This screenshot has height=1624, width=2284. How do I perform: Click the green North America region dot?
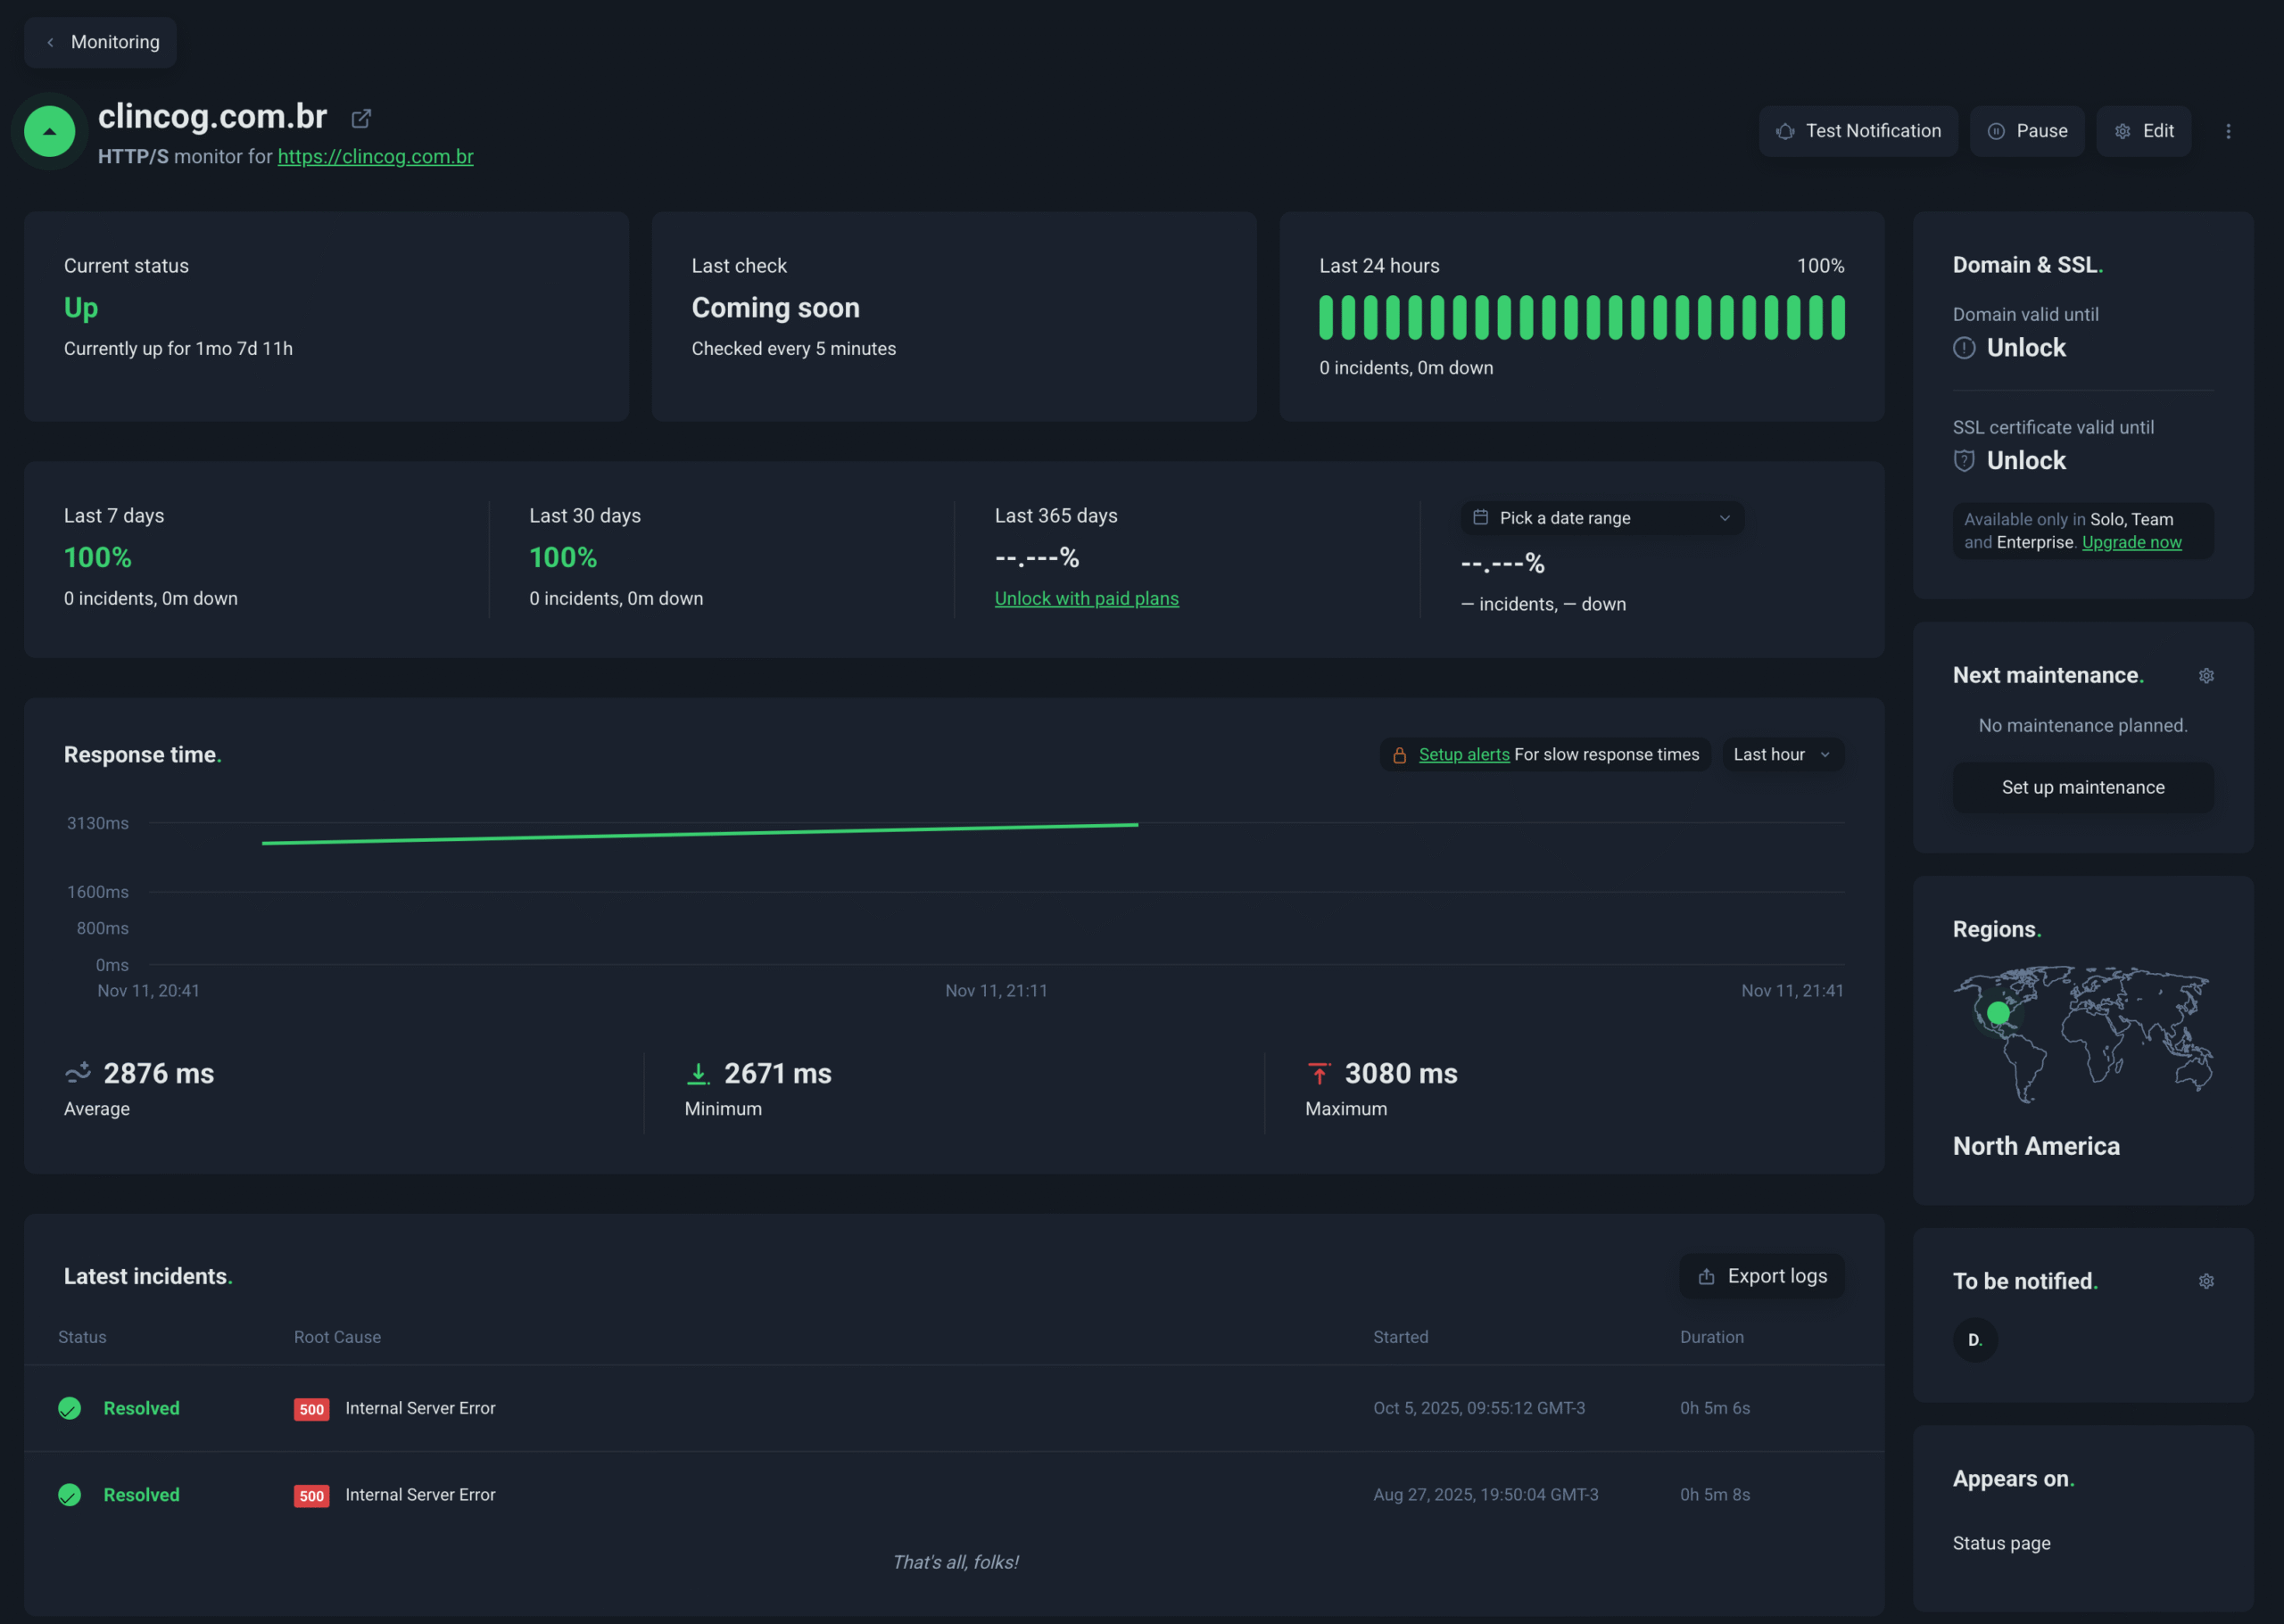click(1998, 1013)
